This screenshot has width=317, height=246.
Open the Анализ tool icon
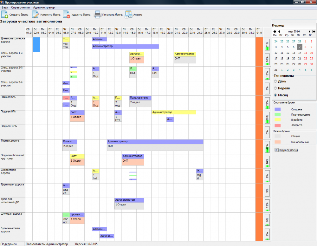(x=128, y=14)
